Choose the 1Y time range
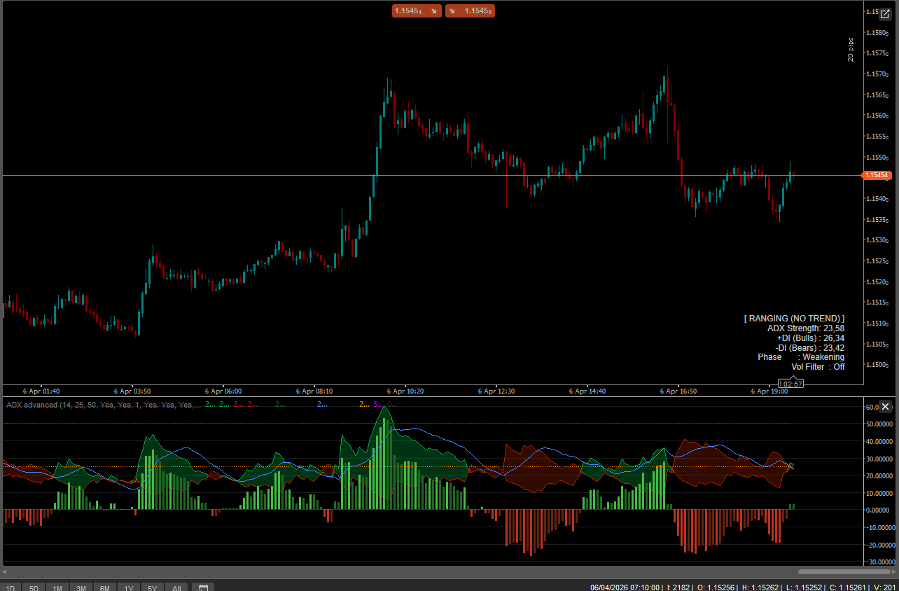The height and width of the screenshot is (591, 899). pos(129,588)
